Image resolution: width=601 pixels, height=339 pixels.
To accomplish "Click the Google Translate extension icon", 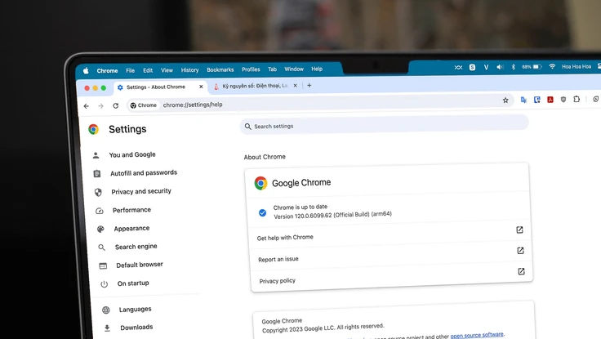I will coord(523,100).
